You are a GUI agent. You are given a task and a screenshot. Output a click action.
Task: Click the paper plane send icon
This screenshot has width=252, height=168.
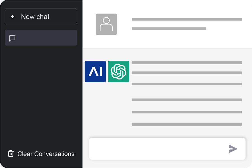click(233, 149)
